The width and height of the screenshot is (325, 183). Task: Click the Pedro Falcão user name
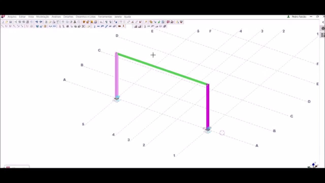299,17
